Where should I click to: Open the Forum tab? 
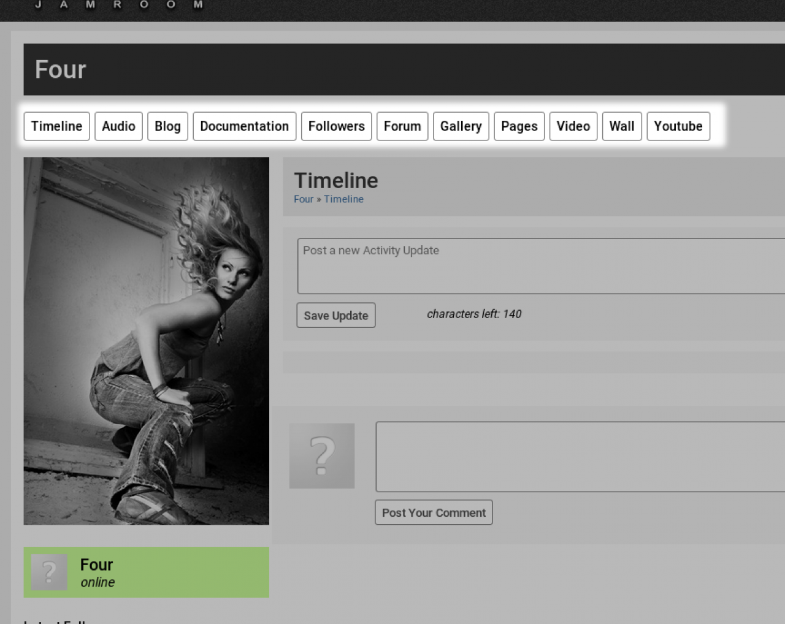[402, 126]
